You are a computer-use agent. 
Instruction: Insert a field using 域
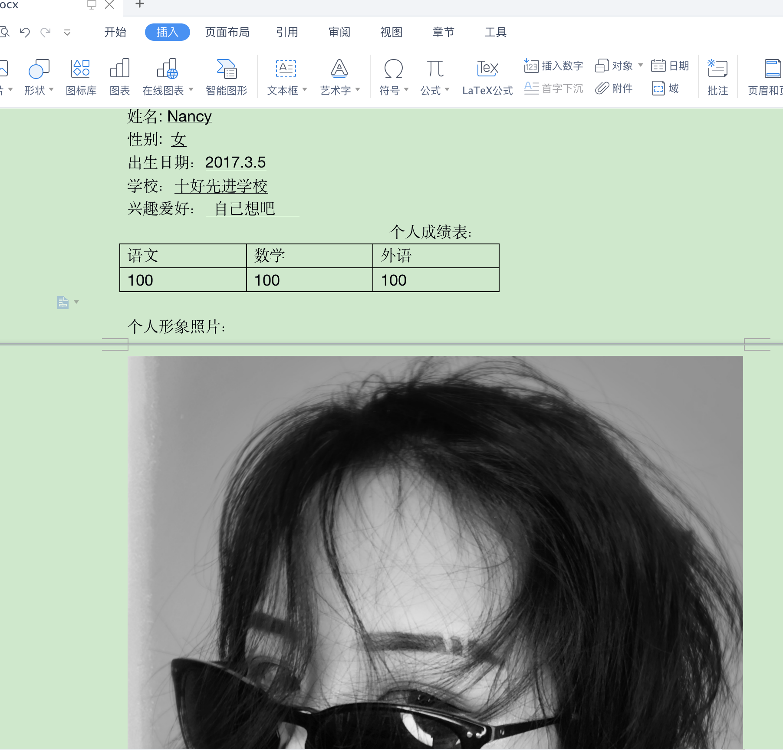coord(666,89)
